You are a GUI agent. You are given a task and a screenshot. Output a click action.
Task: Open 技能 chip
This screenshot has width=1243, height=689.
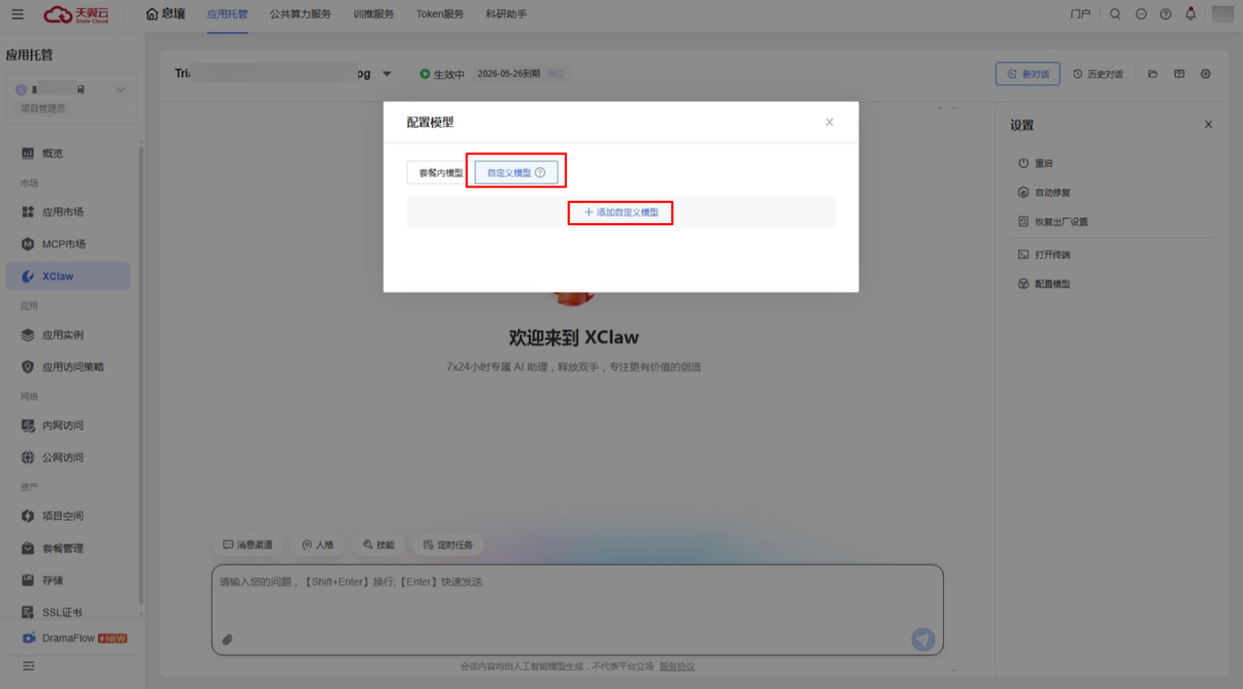(378, 545)
